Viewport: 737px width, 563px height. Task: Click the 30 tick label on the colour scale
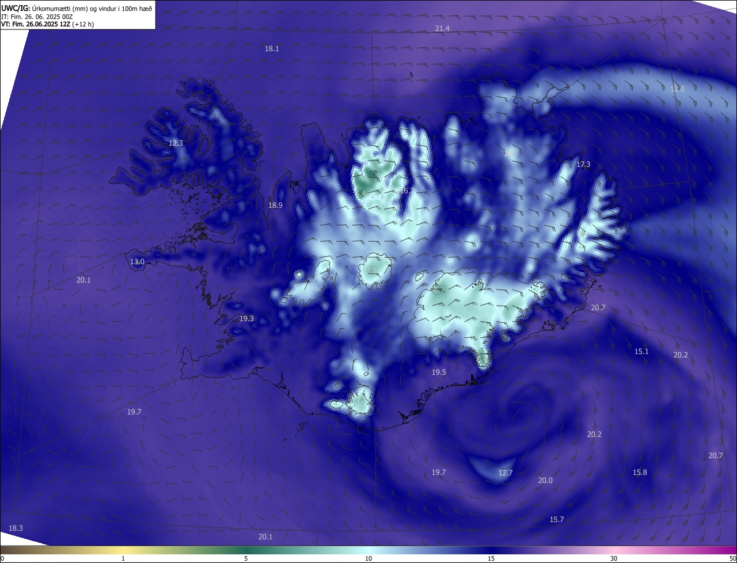coord(614,558)
